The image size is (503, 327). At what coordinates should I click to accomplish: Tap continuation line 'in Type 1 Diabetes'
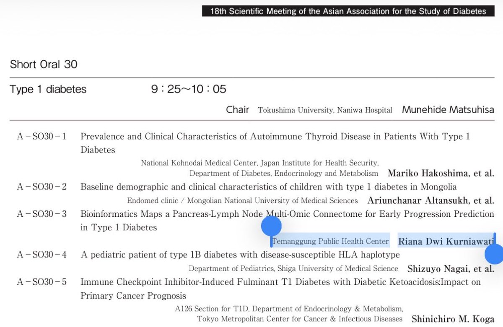[119, 228]
